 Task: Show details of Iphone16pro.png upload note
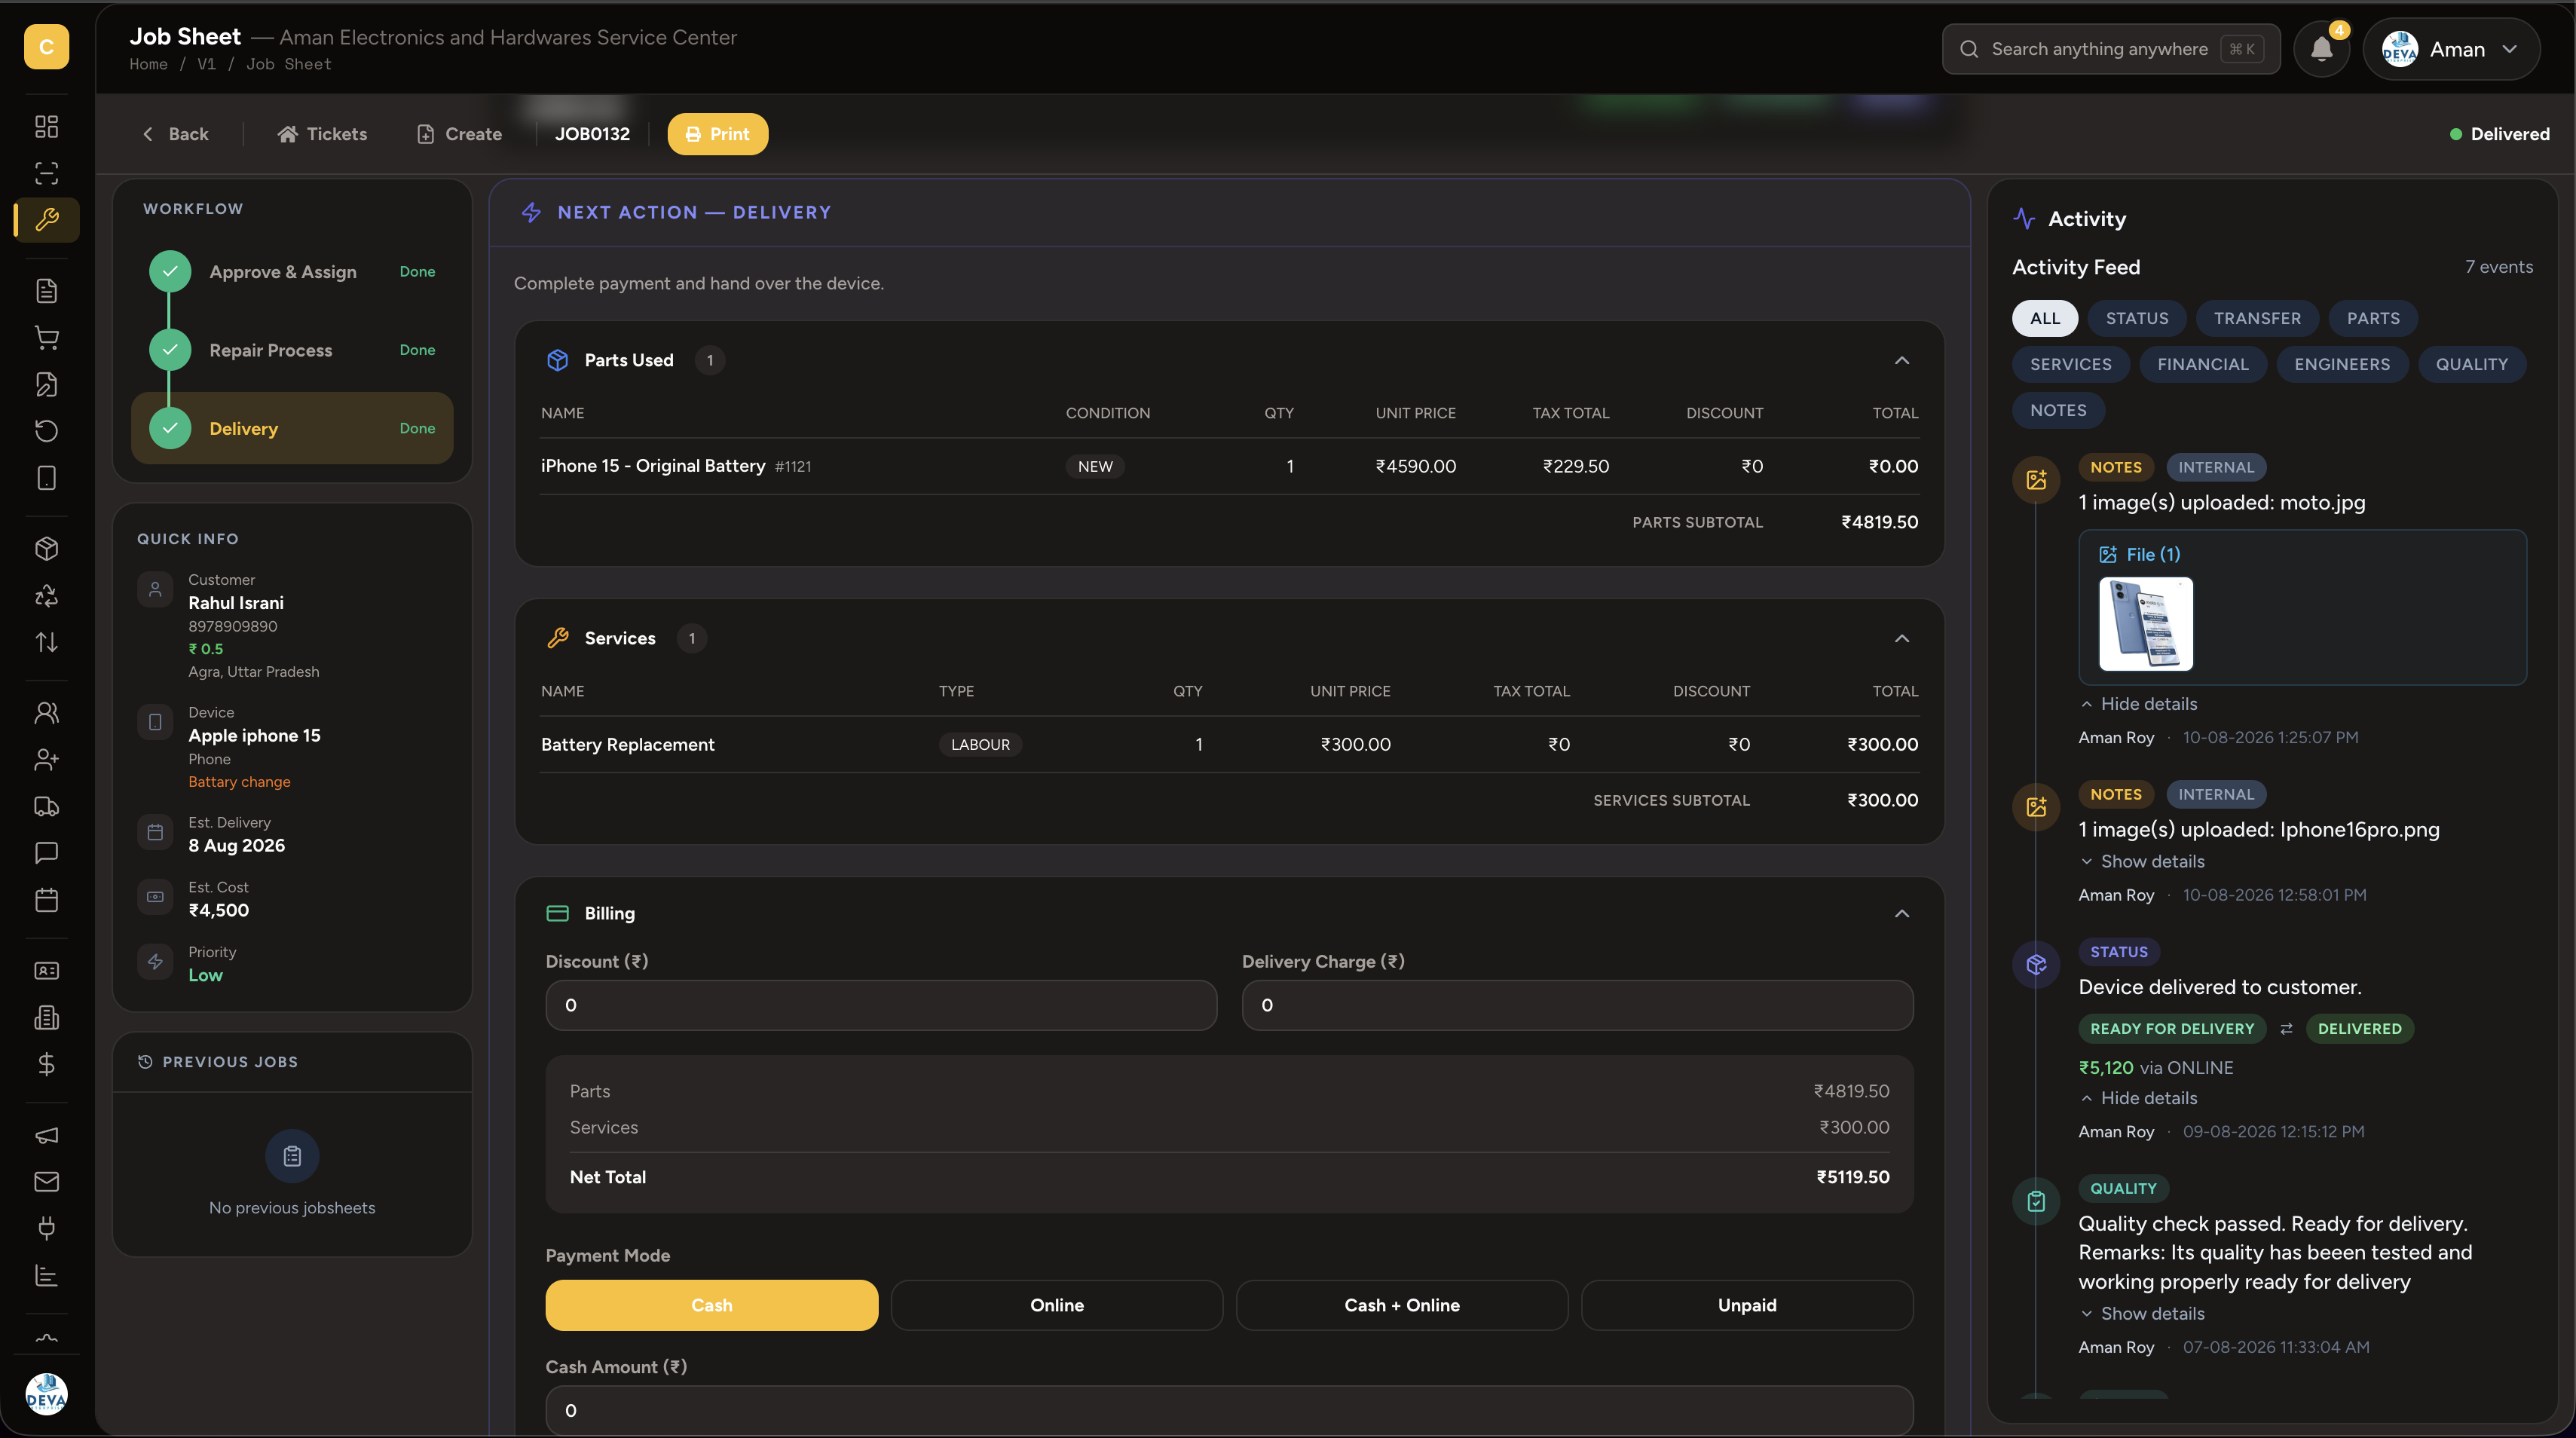coord(2141,861)
